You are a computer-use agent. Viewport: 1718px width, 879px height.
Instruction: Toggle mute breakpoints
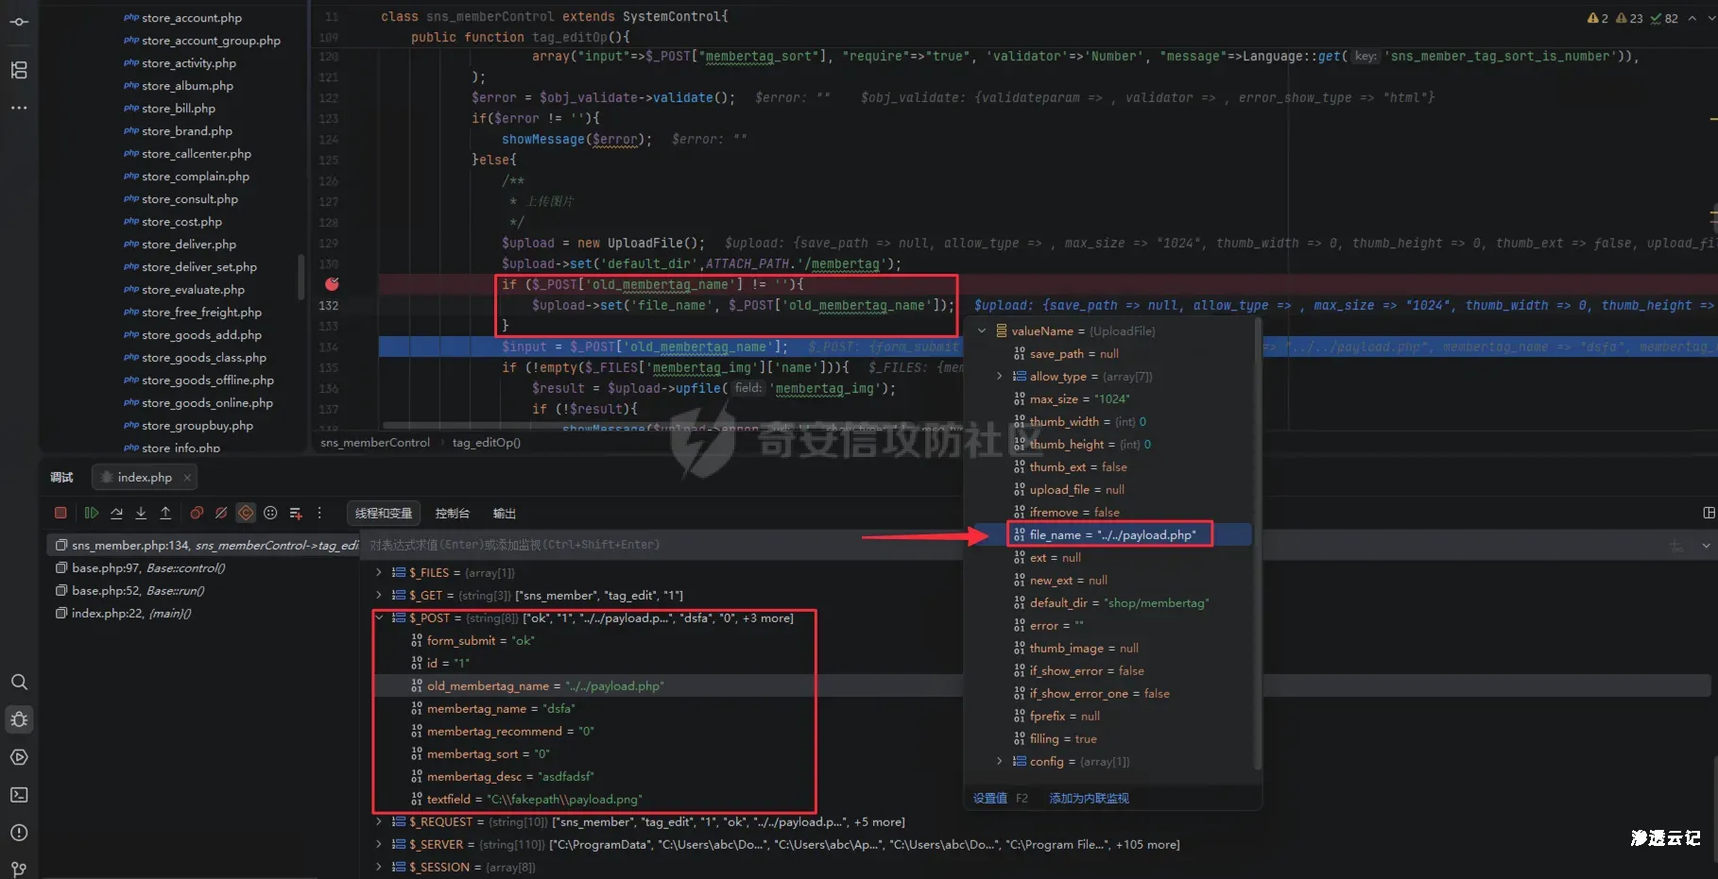coord(221,513)
